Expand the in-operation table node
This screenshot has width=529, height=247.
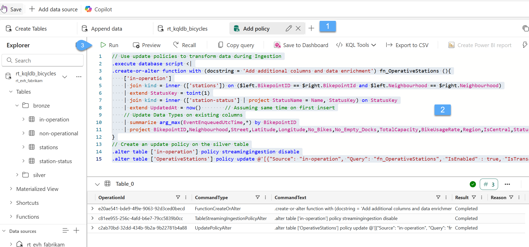(x=23, y=119)
